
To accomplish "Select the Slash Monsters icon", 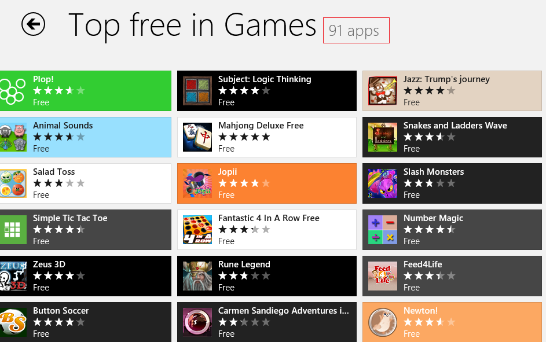I will [x=383, y=183].
